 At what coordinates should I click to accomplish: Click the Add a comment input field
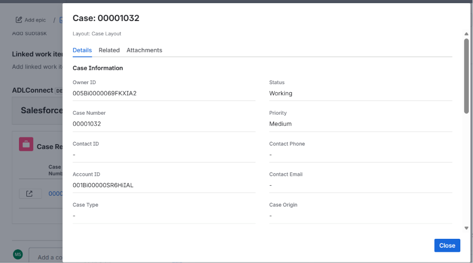[x=45, y=256]
